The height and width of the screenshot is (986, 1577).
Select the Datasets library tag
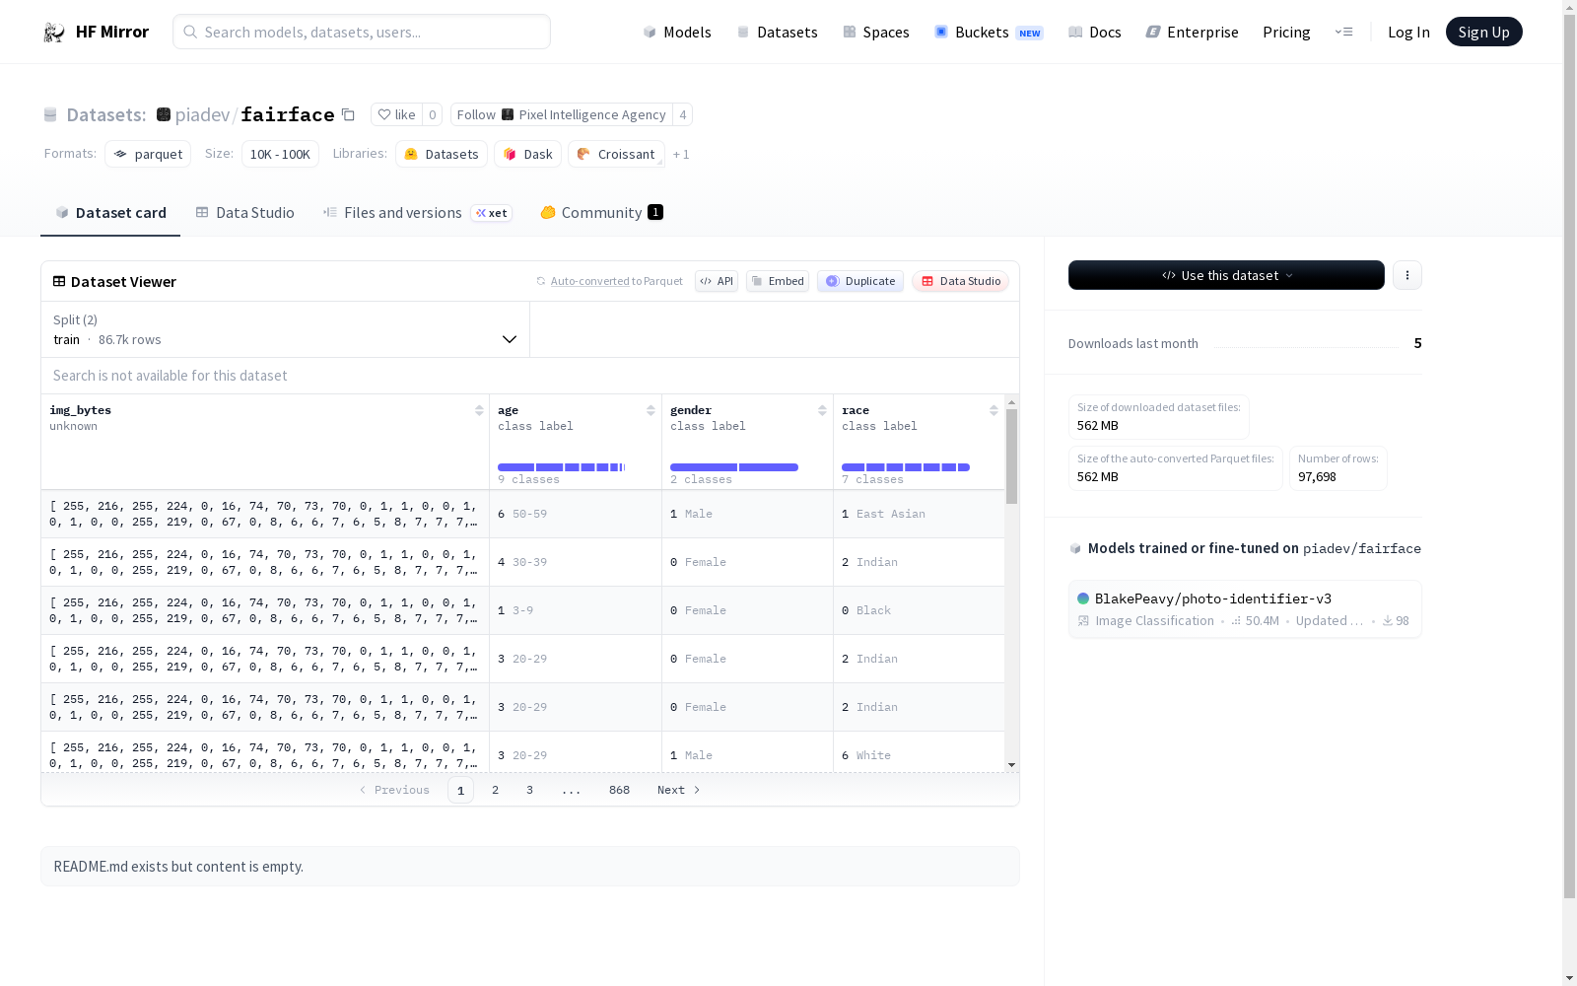(x=442, y=154)
